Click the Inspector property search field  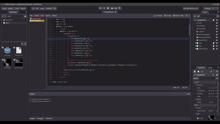[x=207, y=78]
